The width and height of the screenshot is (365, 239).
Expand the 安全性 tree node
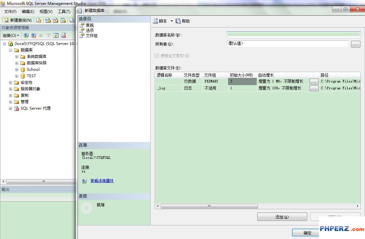click(x=10, y=82)
